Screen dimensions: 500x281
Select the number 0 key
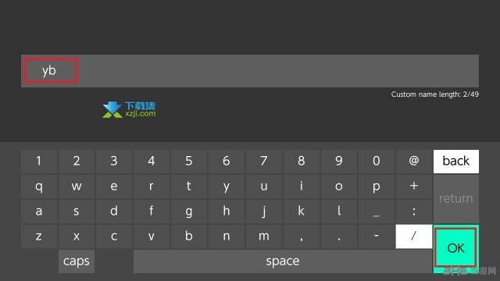click(377, 162)
